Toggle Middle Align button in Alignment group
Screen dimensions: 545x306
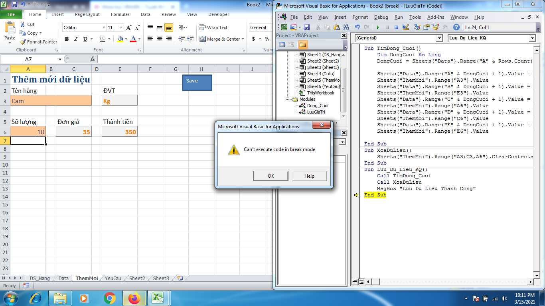coord(159,27)
